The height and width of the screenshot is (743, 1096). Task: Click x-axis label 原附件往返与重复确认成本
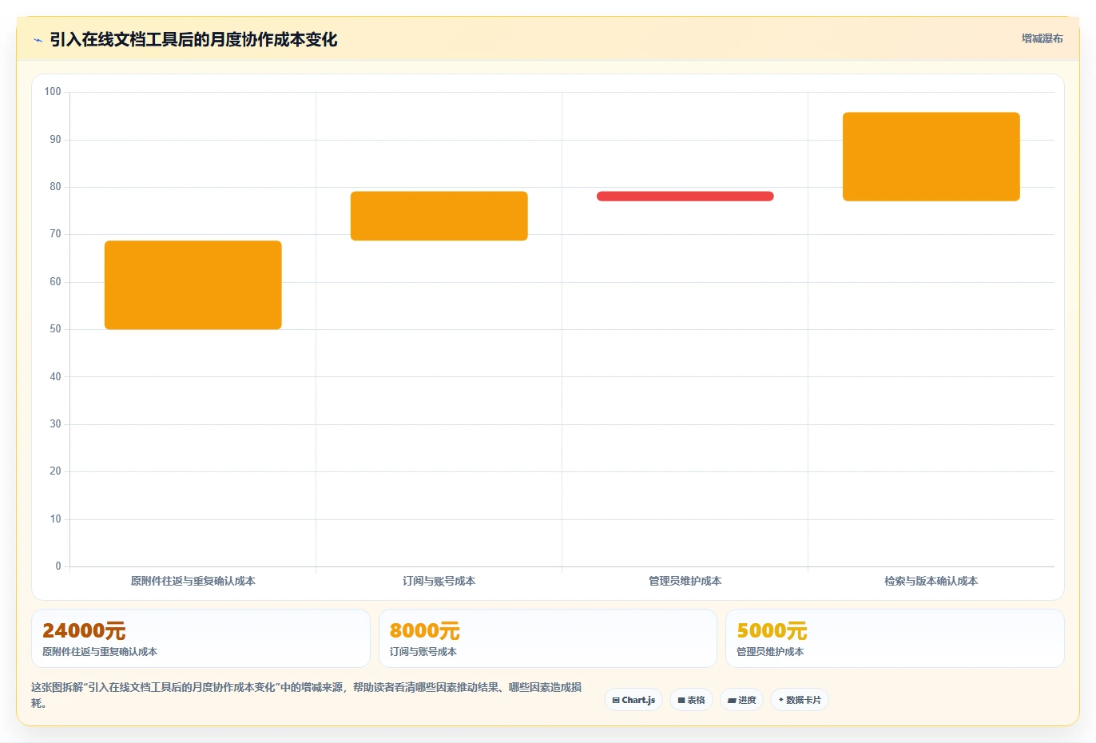coord(193,581)
